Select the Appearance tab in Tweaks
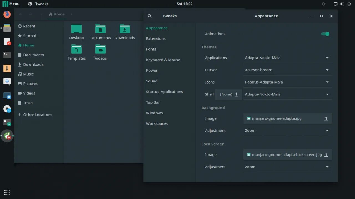 [169, 28]
